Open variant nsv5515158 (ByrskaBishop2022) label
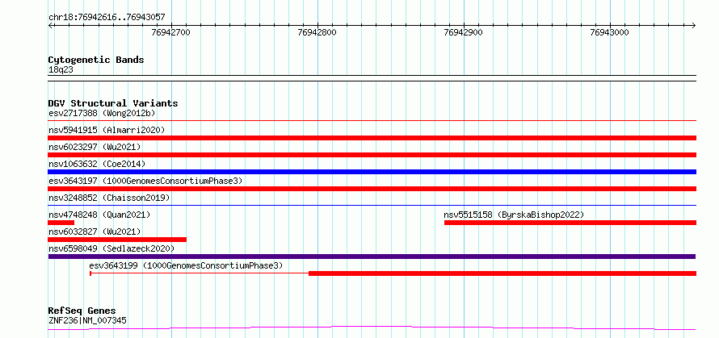 pyautogui.click(x=514, y=215)
